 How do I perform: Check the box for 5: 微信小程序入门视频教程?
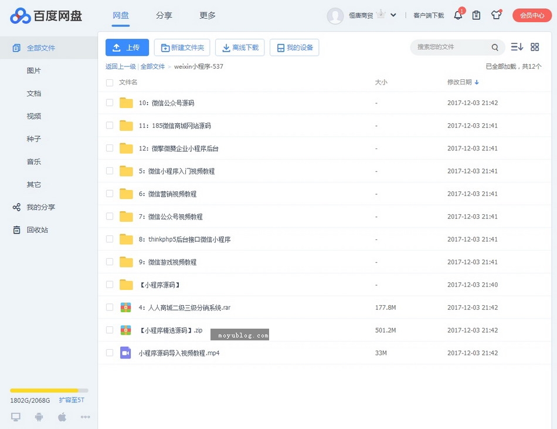[x=110, y=171]
